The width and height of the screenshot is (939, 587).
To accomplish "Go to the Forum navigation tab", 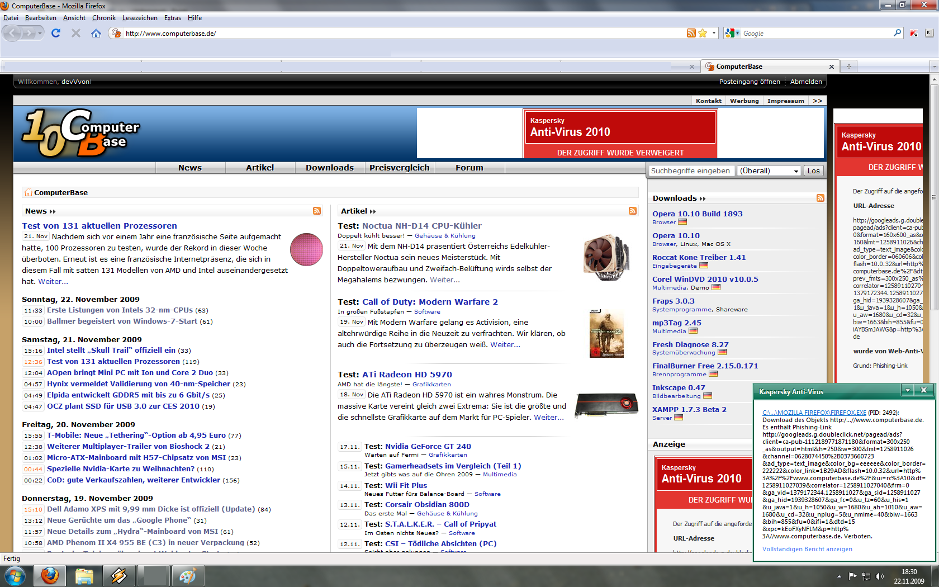I will 469,168.
